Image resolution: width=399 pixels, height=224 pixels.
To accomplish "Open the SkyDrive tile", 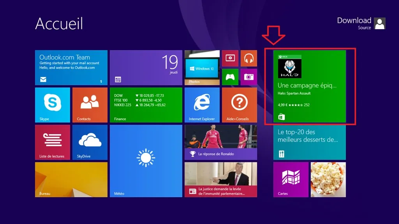I will pos(90,142).
